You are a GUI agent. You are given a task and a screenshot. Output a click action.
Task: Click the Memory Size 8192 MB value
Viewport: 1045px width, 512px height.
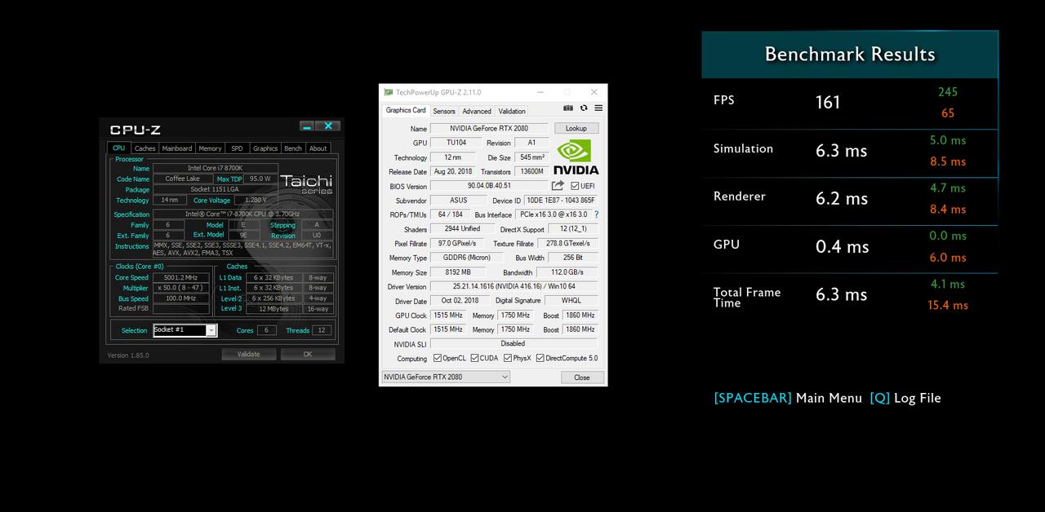click(458, 272)
